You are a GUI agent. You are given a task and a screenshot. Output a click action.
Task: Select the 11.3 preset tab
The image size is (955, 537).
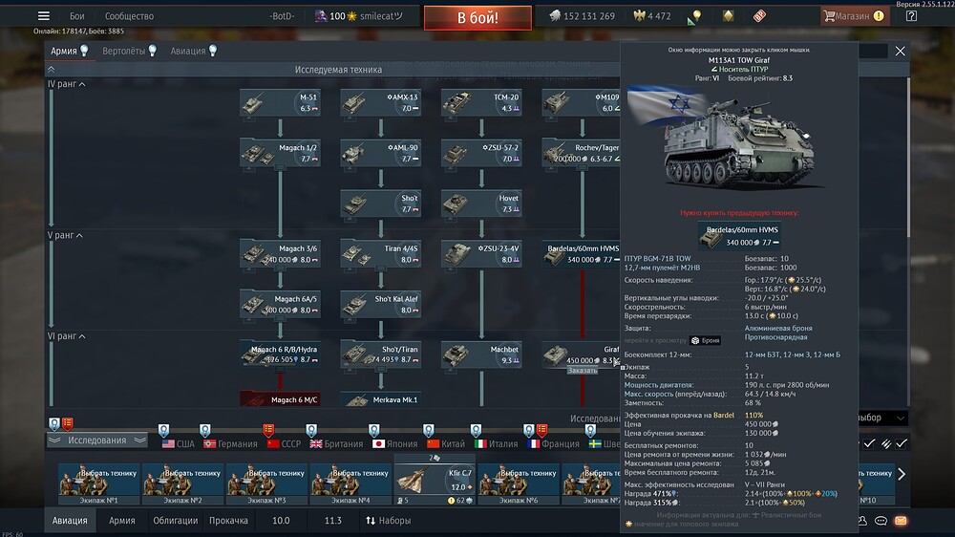point(333,521)
